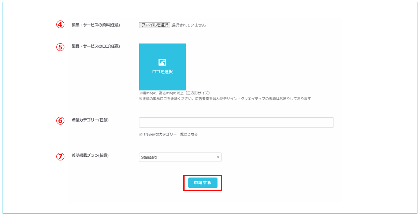Click the 申請する submit button
Viewport: 420px width, 215px height.
point(202,183)
